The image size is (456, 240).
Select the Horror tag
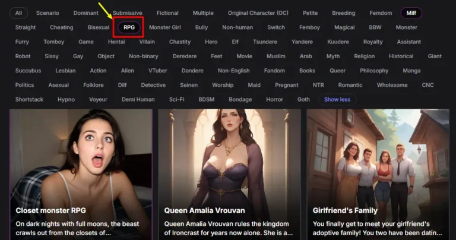(x=274, y=99)
